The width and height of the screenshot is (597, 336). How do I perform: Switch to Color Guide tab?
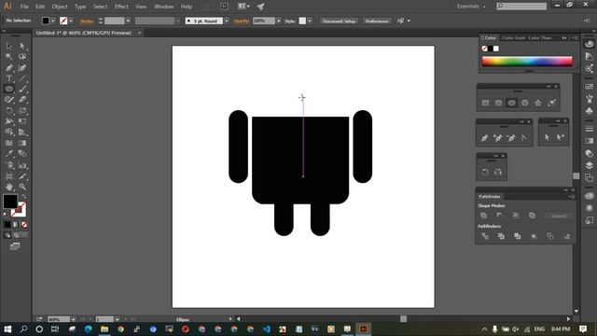(514, 37)
